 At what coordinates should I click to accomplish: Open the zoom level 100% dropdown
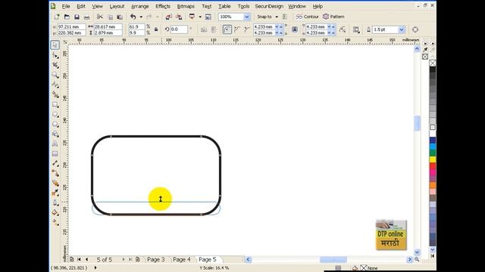click(x=246, y=17)
